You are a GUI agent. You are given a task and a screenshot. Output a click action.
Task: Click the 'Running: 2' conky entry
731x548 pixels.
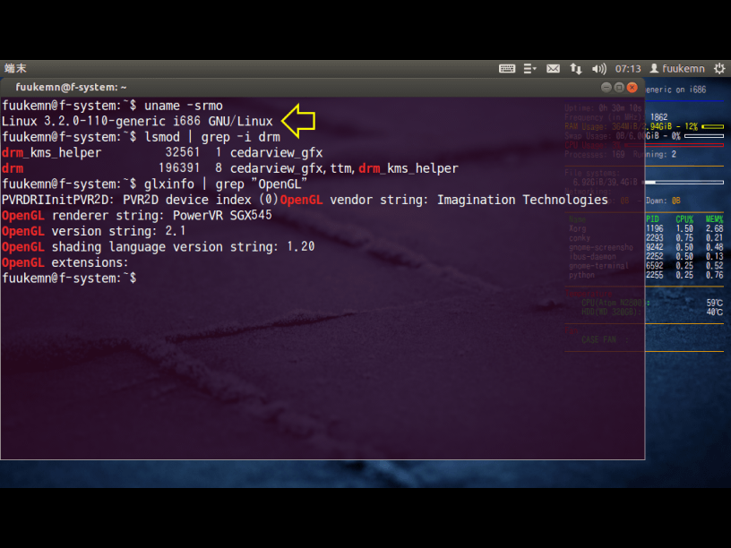pos(655,154)
